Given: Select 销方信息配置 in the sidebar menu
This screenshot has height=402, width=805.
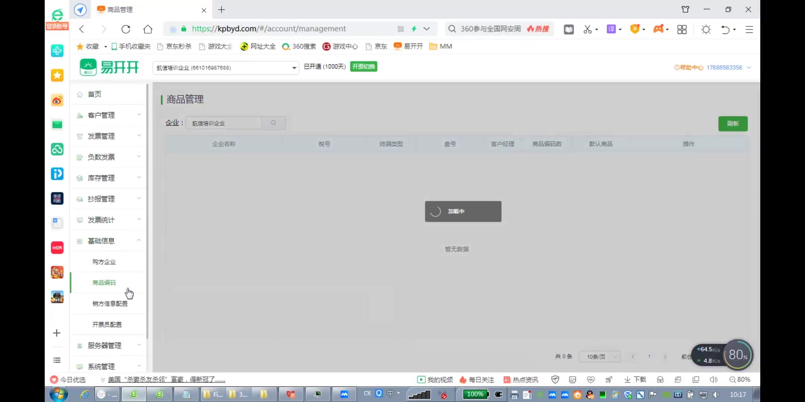Looking at the screenshot, I should [110, 303].
